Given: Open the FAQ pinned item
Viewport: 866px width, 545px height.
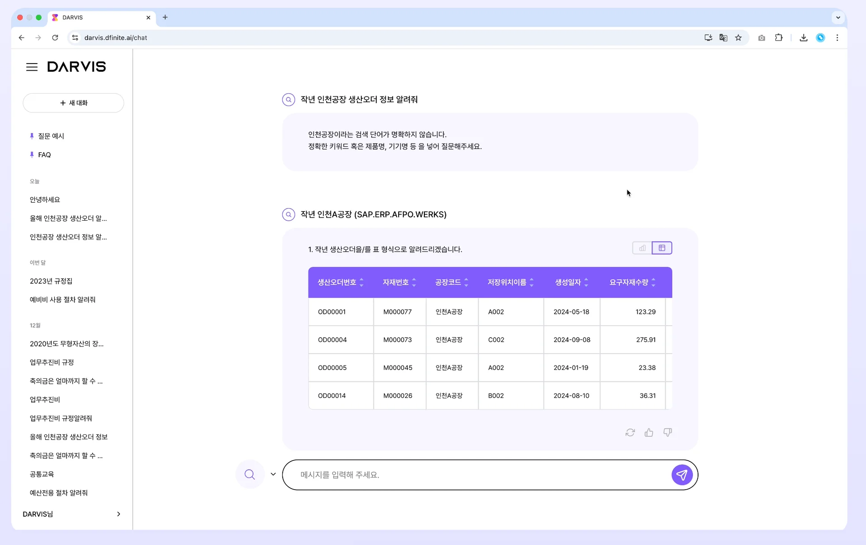Looking at the screenshot, I should tap(44, 155).
